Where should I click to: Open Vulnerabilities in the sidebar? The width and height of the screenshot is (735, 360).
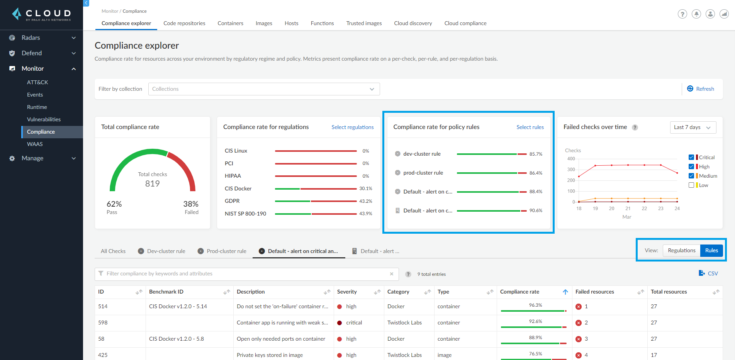tap(44, 119)
